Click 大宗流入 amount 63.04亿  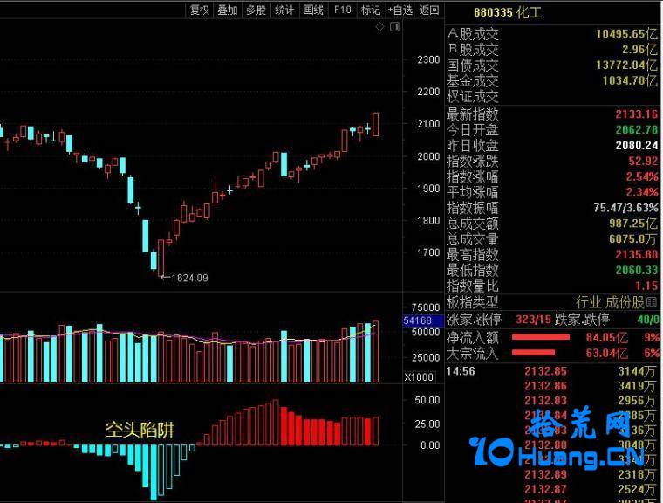click(607, 353)
